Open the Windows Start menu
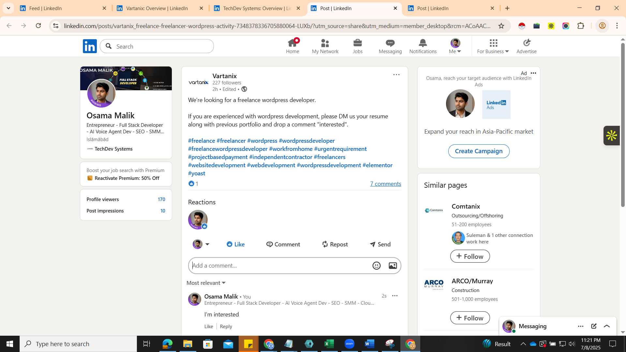 click(x=10, y=344)
